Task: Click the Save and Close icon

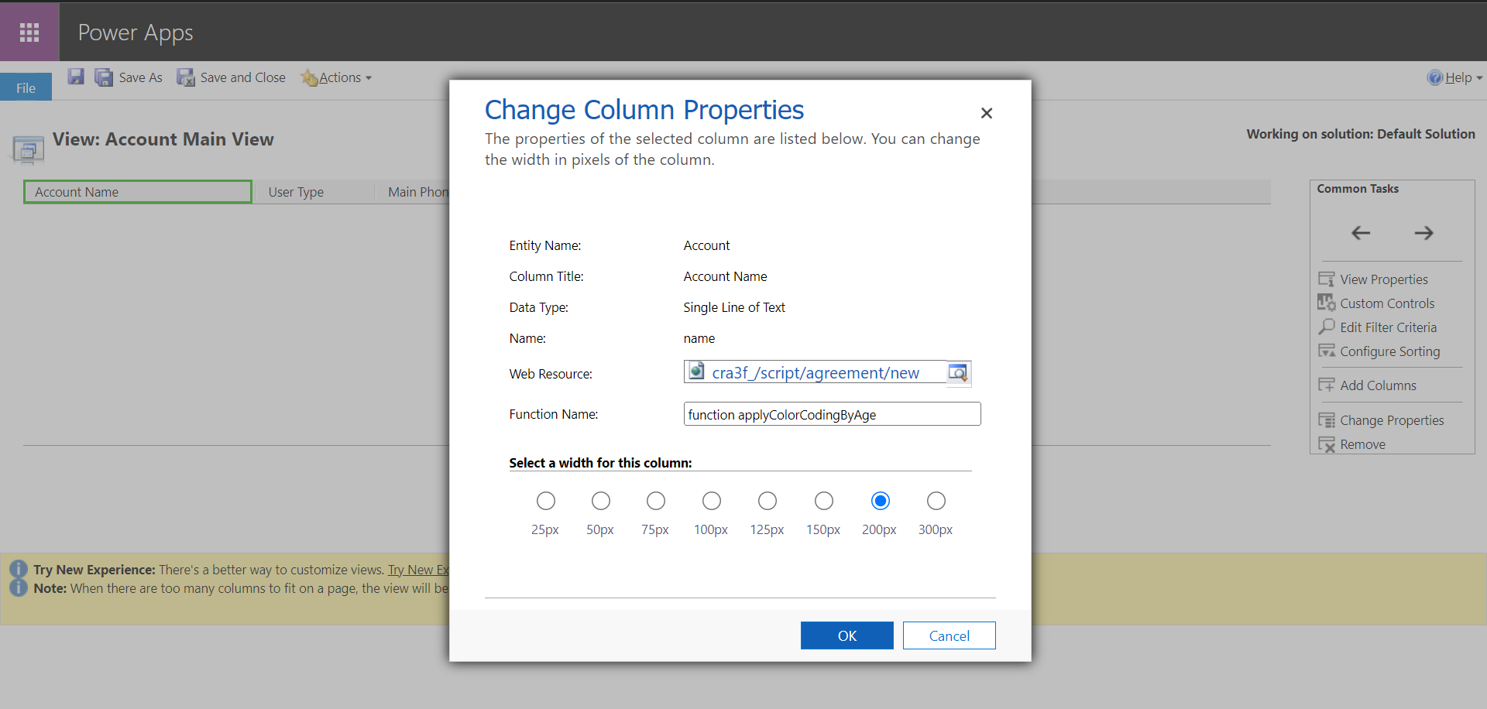Action: pyautogui.click(x=185, y=77)
